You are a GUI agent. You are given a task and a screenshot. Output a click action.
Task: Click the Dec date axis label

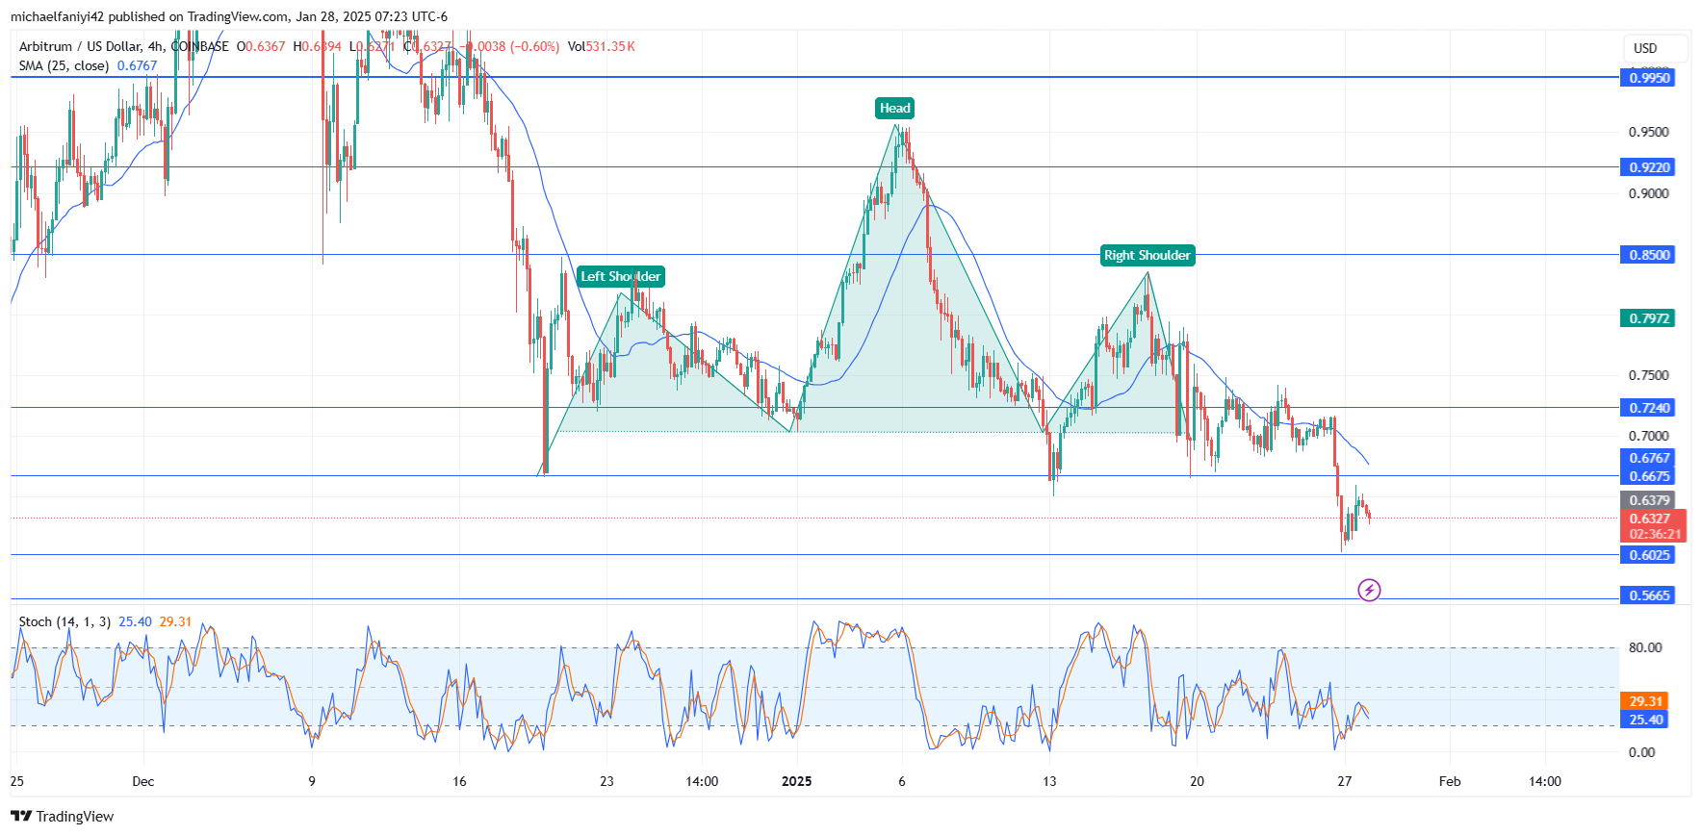pyautogui.click(x=143, y=781)
